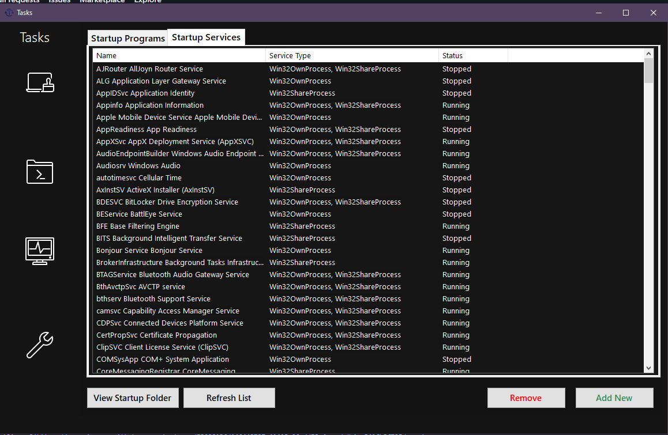Click the vertical scrollbar thumb

point(648,71)
